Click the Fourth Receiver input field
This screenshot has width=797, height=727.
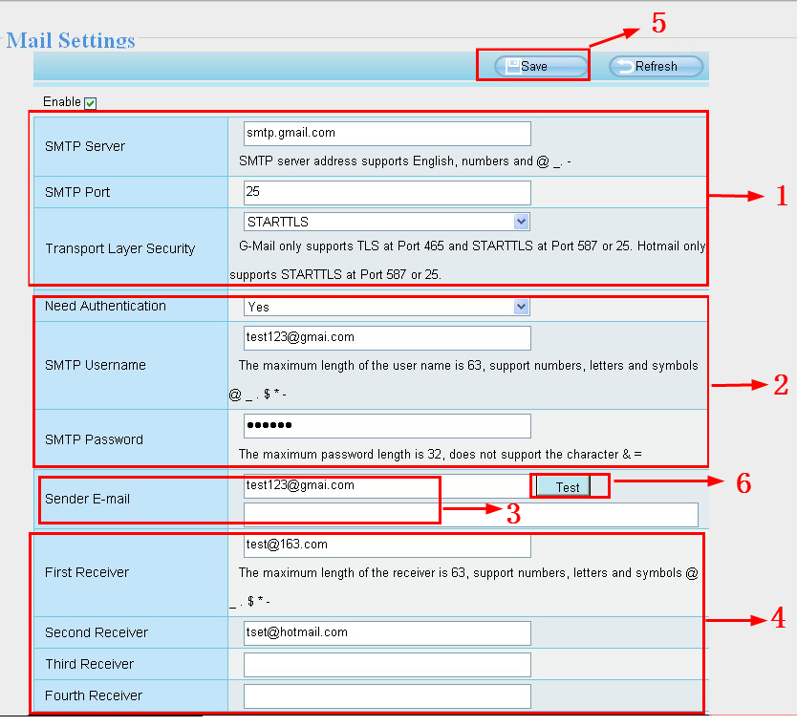(x=387, y=696)
